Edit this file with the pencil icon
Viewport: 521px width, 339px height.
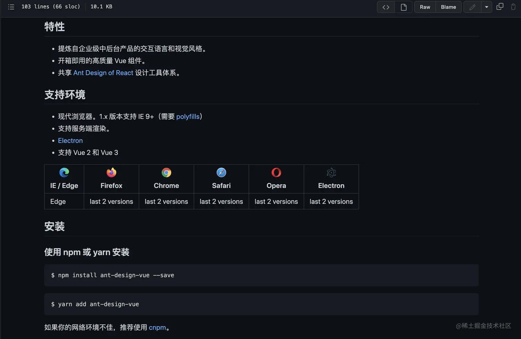(x=472, y=7)
